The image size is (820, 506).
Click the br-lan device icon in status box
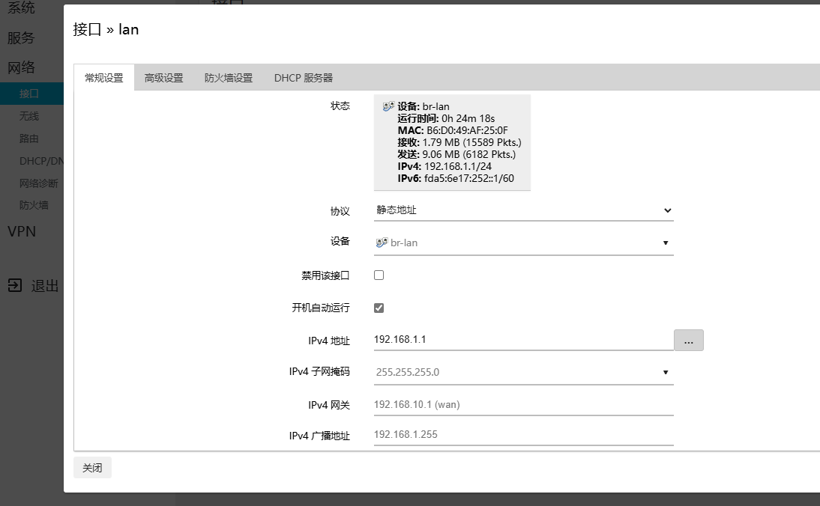388,106
